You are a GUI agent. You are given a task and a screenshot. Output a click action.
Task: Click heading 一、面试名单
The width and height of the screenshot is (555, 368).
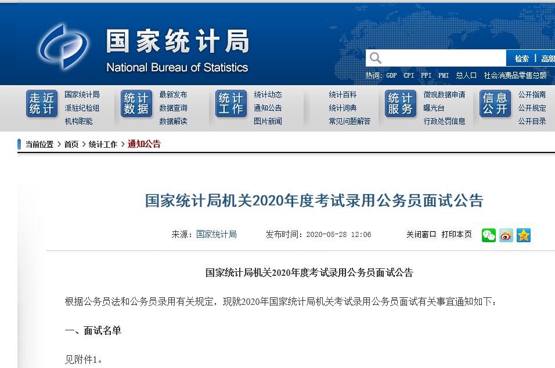coord(93,330)
